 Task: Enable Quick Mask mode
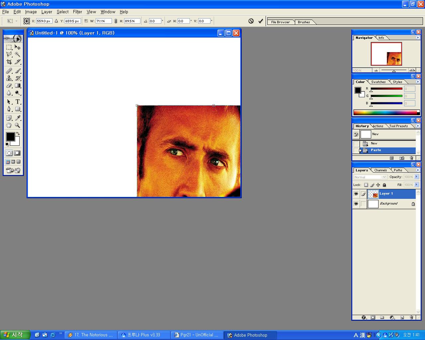(17, 153)
